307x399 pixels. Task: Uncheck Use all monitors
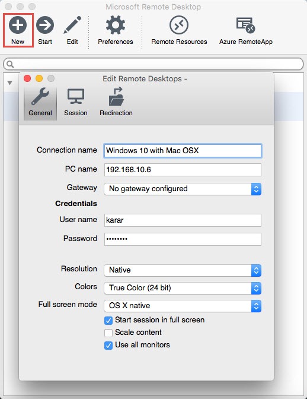108,346
